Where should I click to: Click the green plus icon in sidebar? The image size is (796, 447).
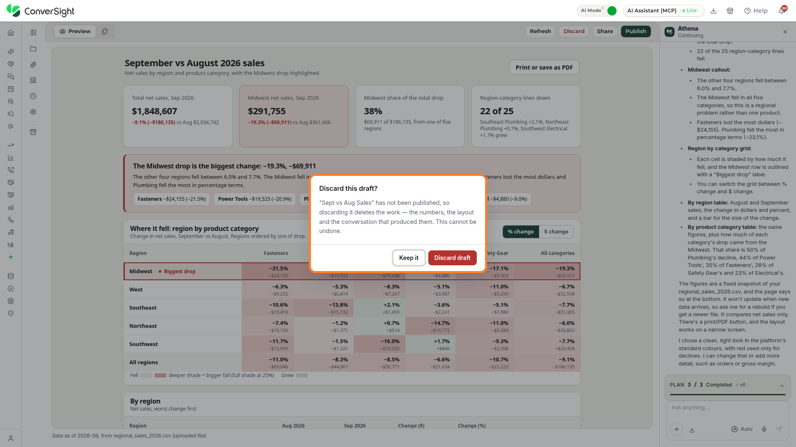pos(11,257)
